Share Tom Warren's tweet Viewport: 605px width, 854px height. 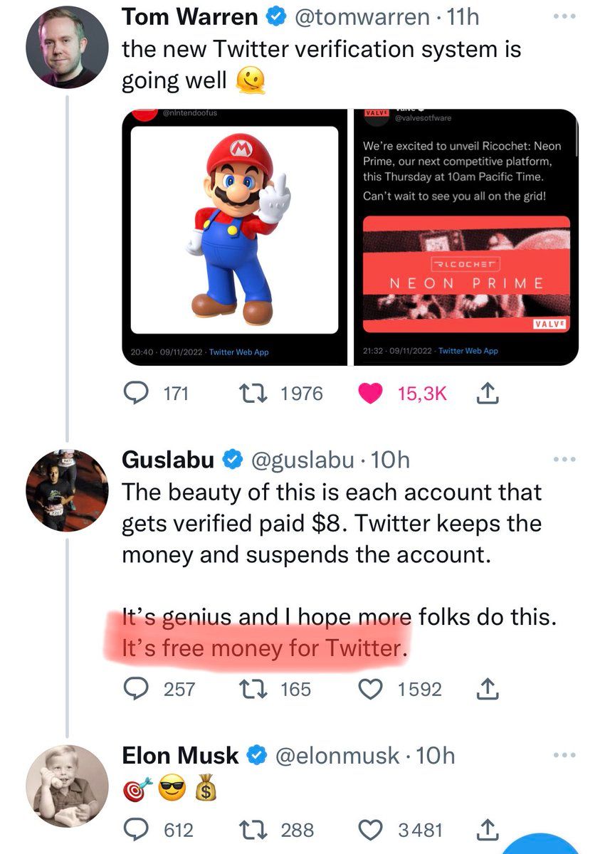pos(488,394)
